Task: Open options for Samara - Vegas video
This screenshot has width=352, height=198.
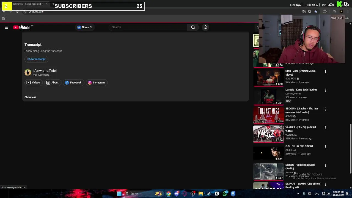Action: coord(325,165)
